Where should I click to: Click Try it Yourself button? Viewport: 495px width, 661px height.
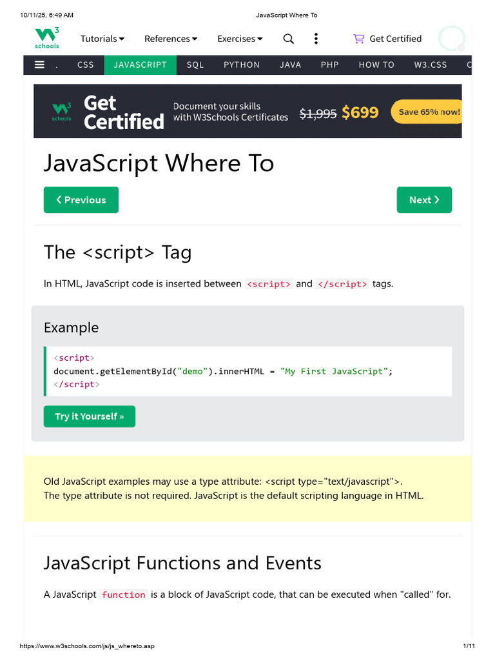coord(90,416)
